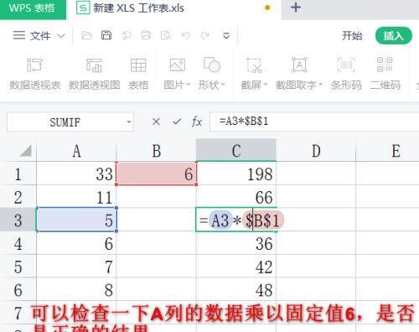Viewport: 419px width, 332px height.
Task: Click the save icon in quick toolbar
Action: click(x=106, y=35)
